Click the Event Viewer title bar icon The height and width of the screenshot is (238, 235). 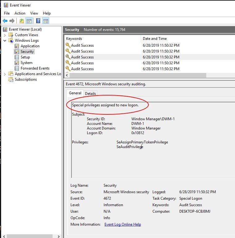pos(6,5)
